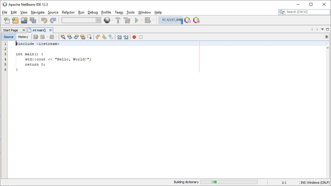This screenshot has height=186, width=331.
Task: Open the editor tab list dropdown
Action: pyautogui.click(x=322, y=30)
